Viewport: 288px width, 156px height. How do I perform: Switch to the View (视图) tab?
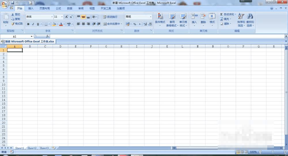(92, 8)
